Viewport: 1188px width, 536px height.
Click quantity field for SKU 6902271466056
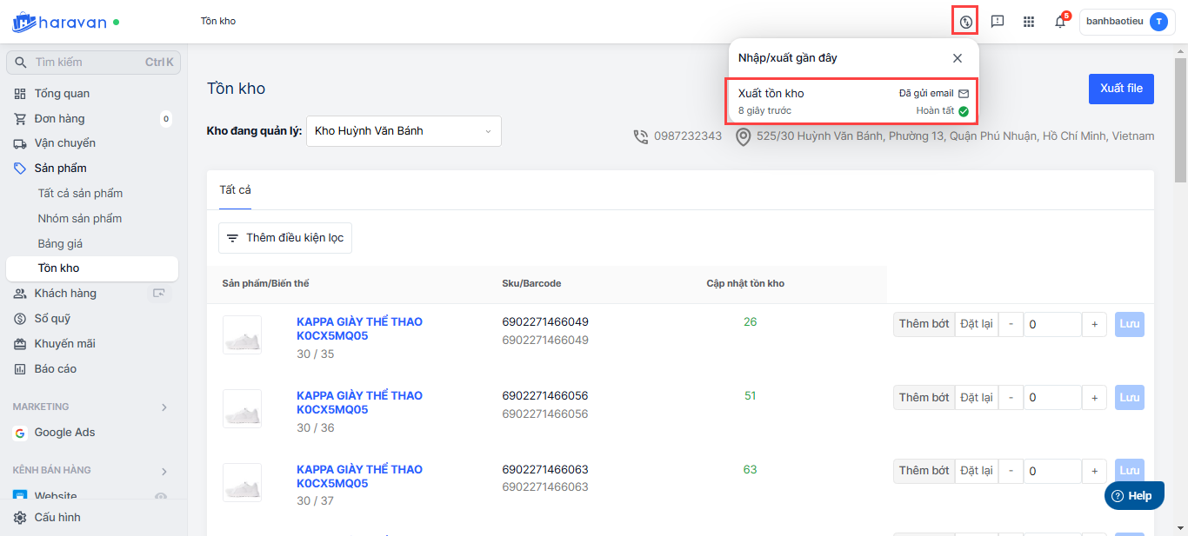click(x=1052, y=397)
